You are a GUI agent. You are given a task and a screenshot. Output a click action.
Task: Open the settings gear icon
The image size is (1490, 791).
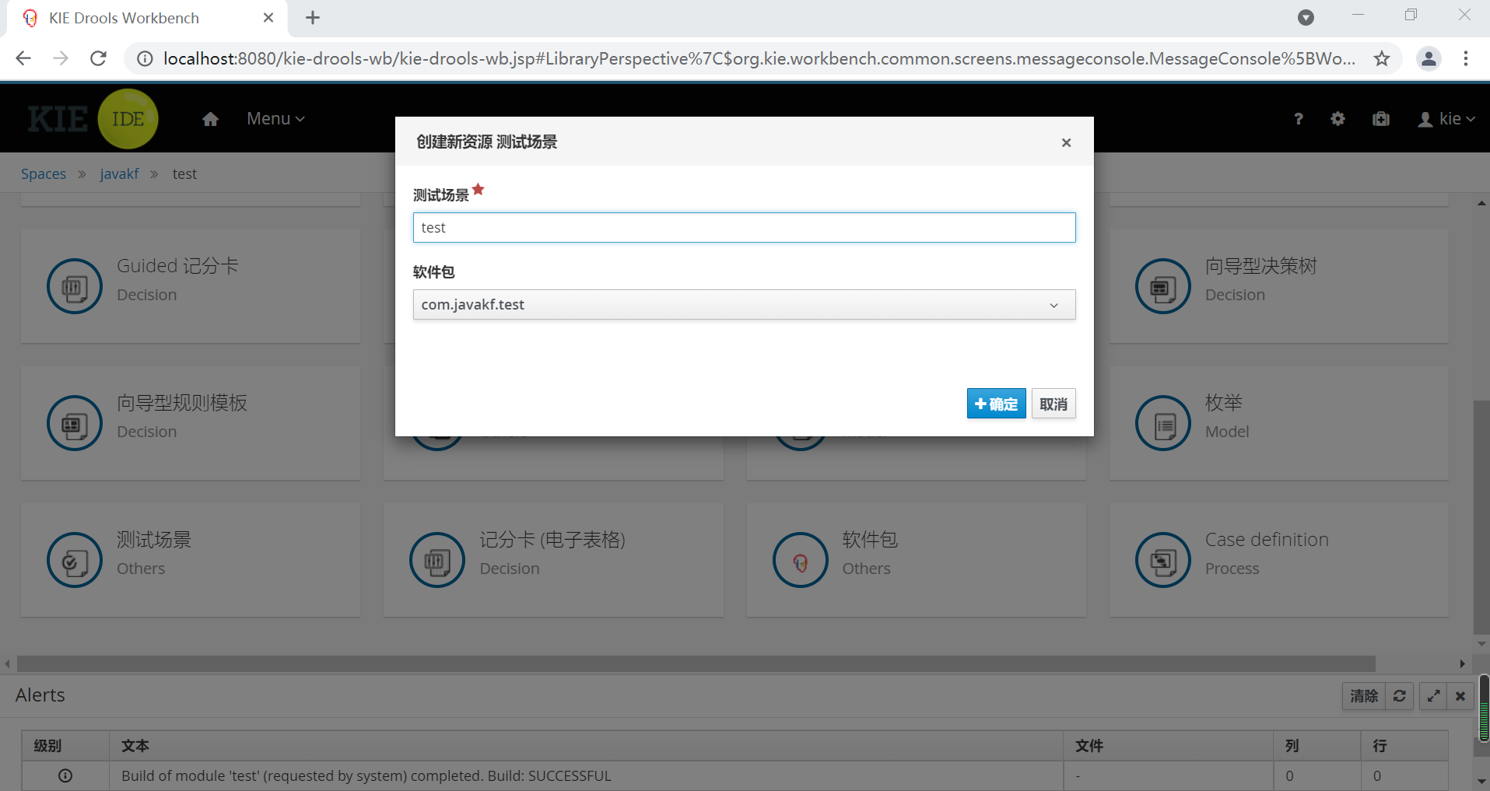[1337, 118]
